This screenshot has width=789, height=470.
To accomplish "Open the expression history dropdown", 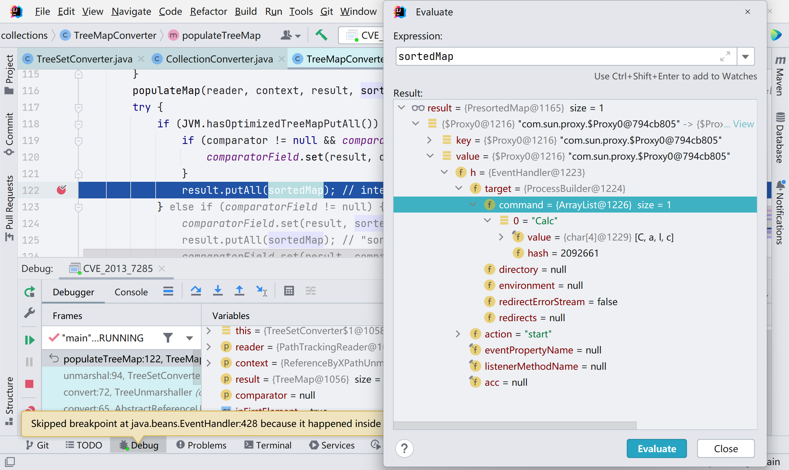I will click(745, 57).
